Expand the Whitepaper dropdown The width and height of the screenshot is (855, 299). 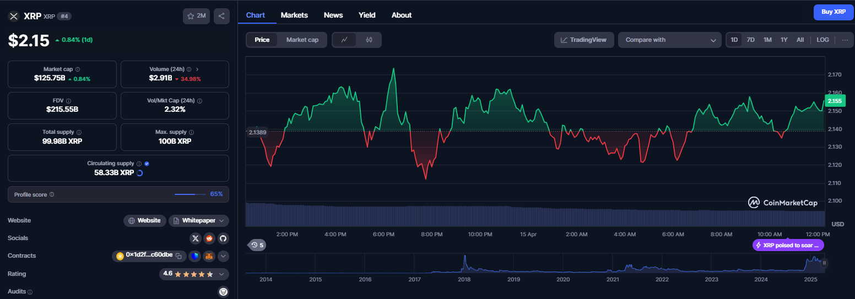[x=199, y=220]
